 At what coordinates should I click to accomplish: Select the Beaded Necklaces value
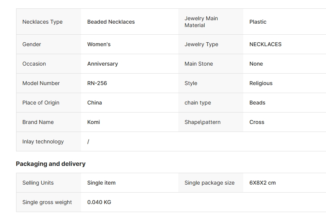111,22
